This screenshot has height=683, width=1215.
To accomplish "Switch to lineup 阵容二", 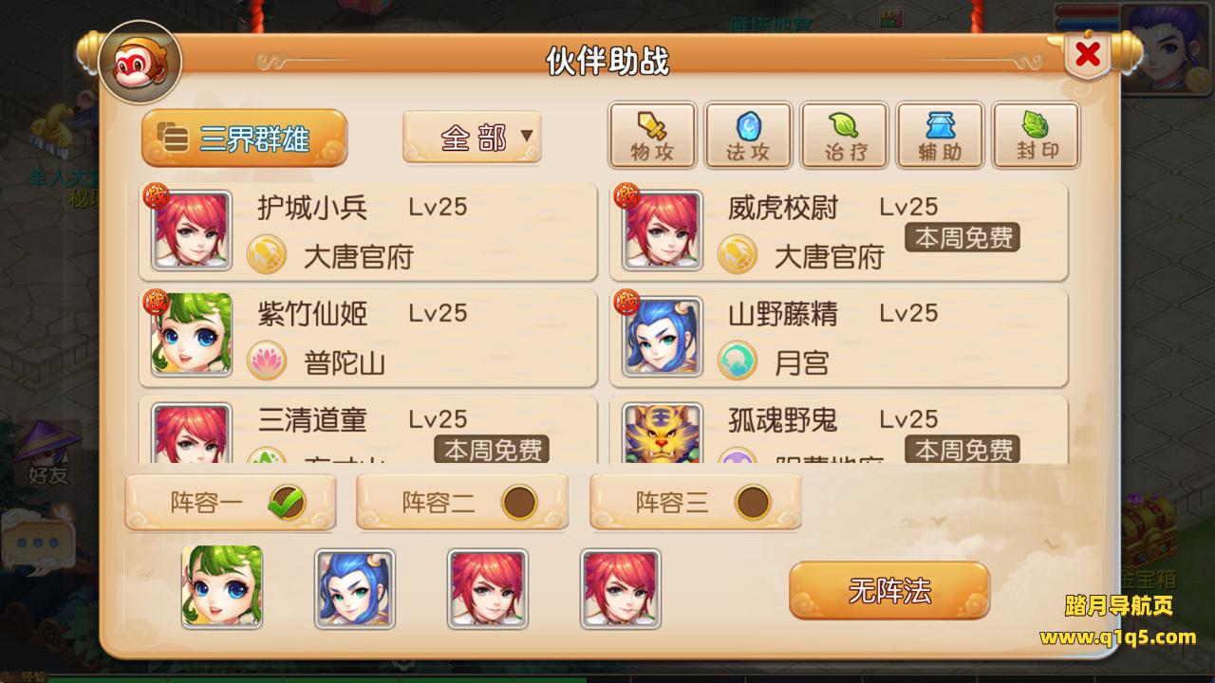I will [462, 502].
